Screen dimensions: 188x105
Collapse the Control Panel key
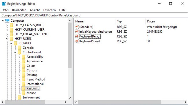15,52
